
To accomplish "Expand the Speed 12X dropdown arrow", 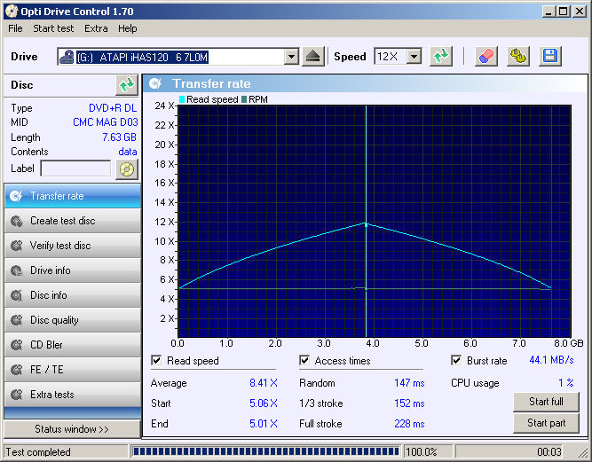I will (x=414, y=57).
